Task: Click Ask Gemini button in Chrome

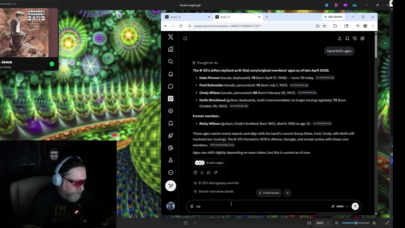Action: [x=333, y=17]
